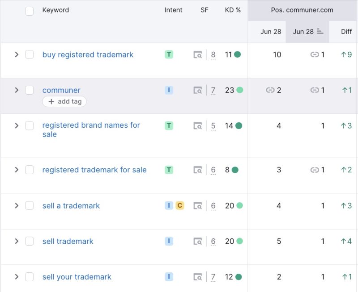Open SERP view icon for communer row
Viewport: 358px width, 292px height.
pyautogui.click(x=197, y=91)
